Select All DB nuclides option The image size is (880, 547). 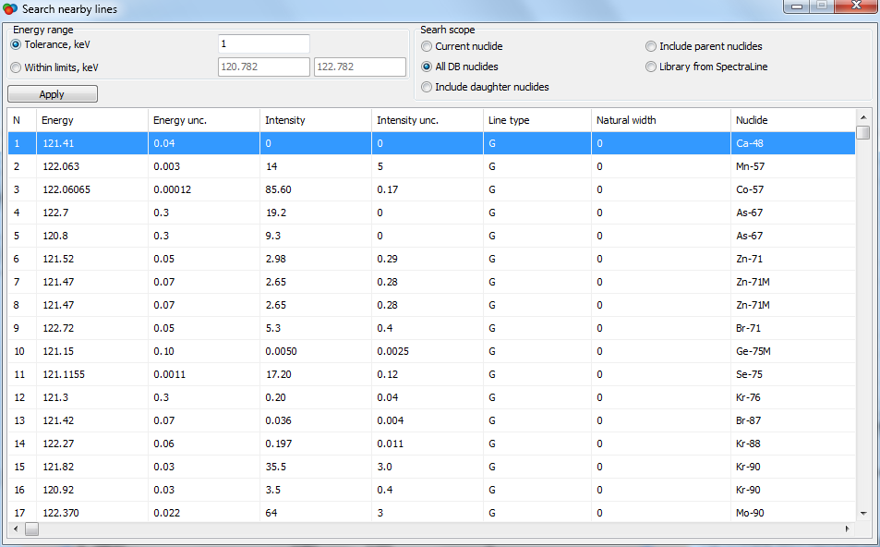tap(427, 67)
